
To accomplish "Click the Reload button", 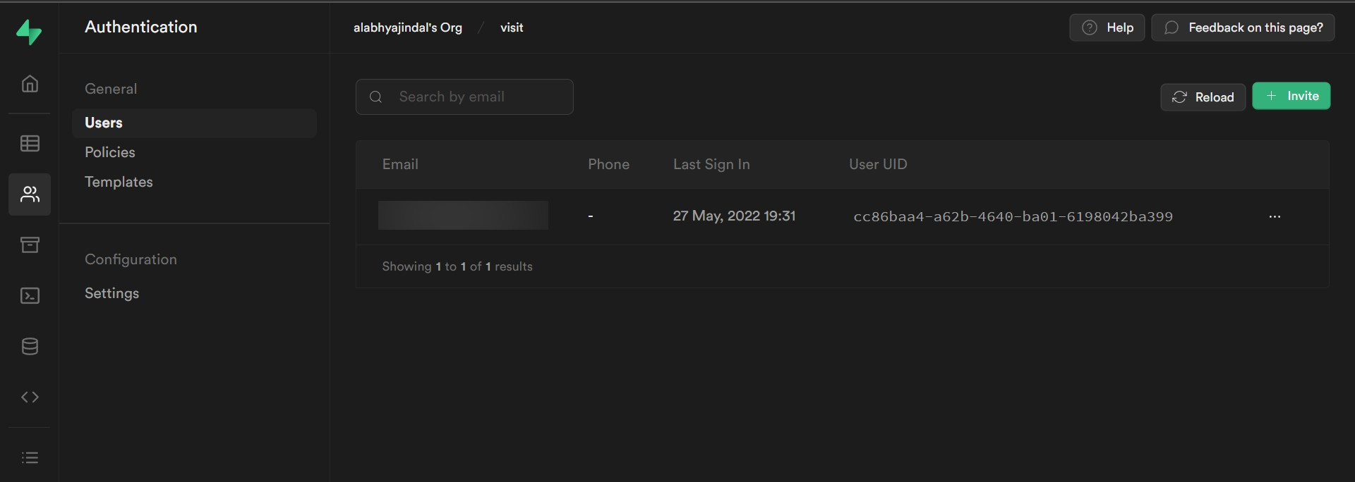I will [1203, 97].
